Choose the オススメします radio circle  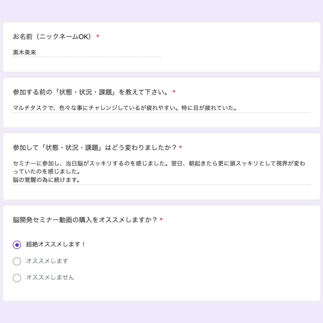(17, 261)
